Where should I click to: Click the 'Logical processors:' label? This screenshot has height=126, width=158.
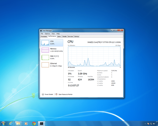[103, 77]
